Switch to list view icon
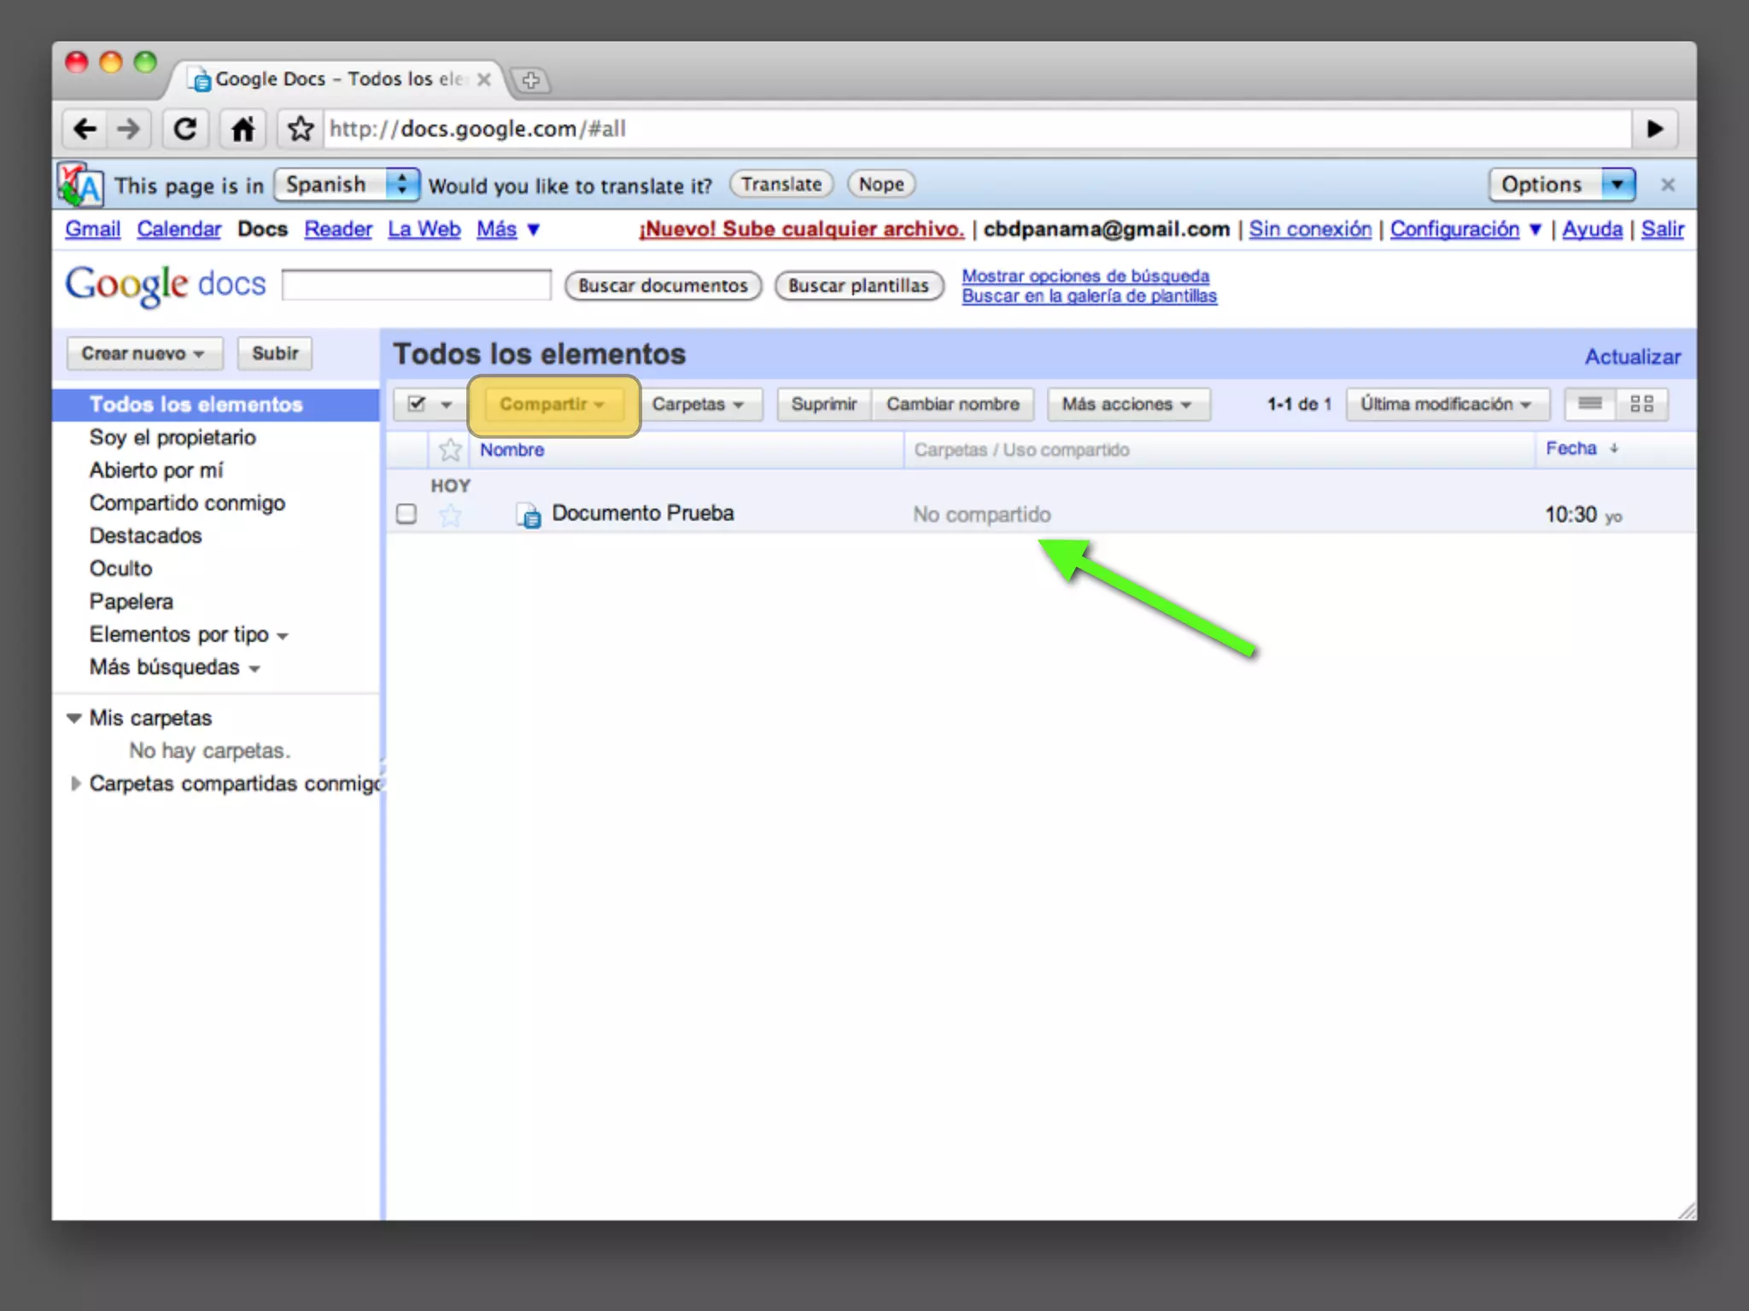Screen dimensions: 1749x1311 pyautogui.click(x=1589, y=404)
